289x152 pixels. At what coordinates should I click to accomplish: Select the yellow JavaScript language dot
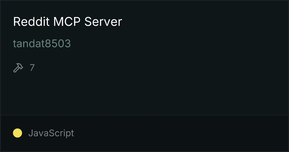click(17, 133)
